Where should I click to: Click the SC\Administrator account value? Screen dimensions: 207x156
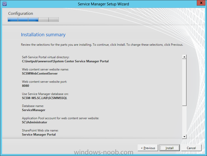click(x=34, y=122)
